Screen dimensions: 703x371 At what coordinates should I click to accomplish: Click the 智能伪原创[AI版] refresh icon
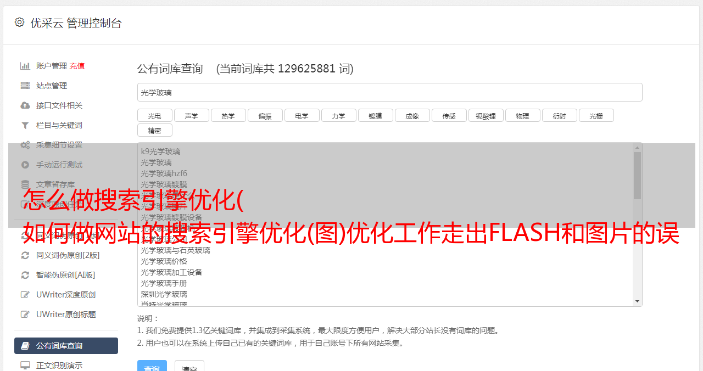(x=25, y=275)
